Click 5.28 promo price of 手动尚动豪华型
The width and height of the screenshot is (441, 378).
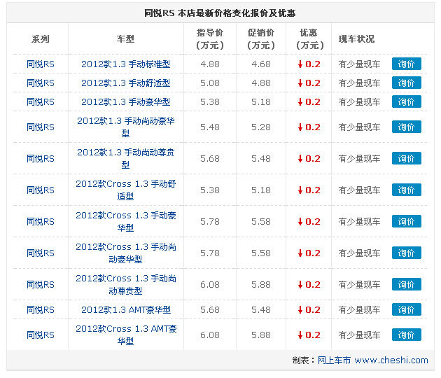(x=261, y=127)
